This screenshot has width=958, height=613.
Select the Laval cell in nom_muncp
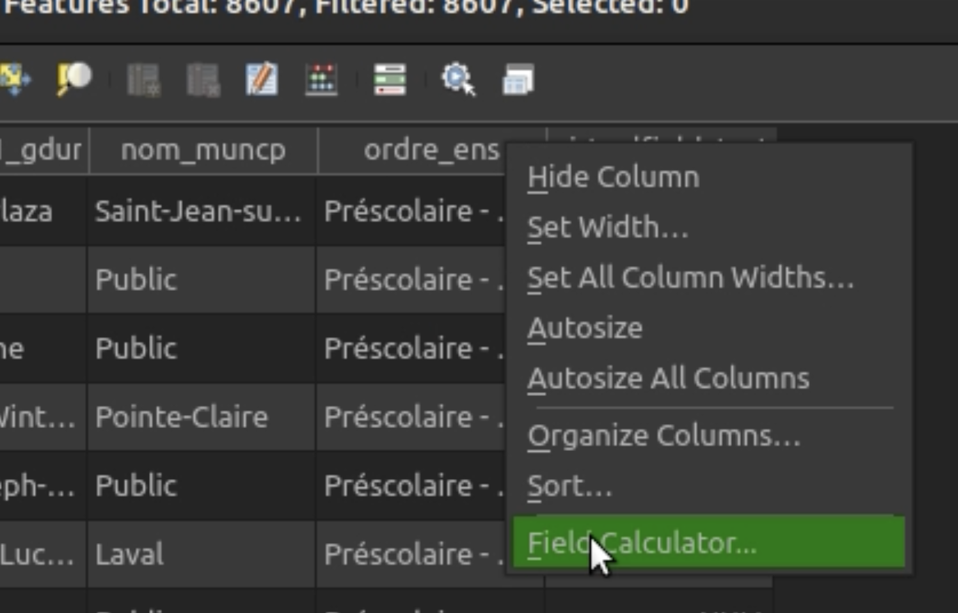pyautogui.click(x=201, y=554)
